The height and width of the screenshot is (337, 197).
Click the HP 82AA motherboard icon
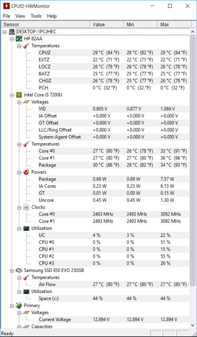click(19, 39)
